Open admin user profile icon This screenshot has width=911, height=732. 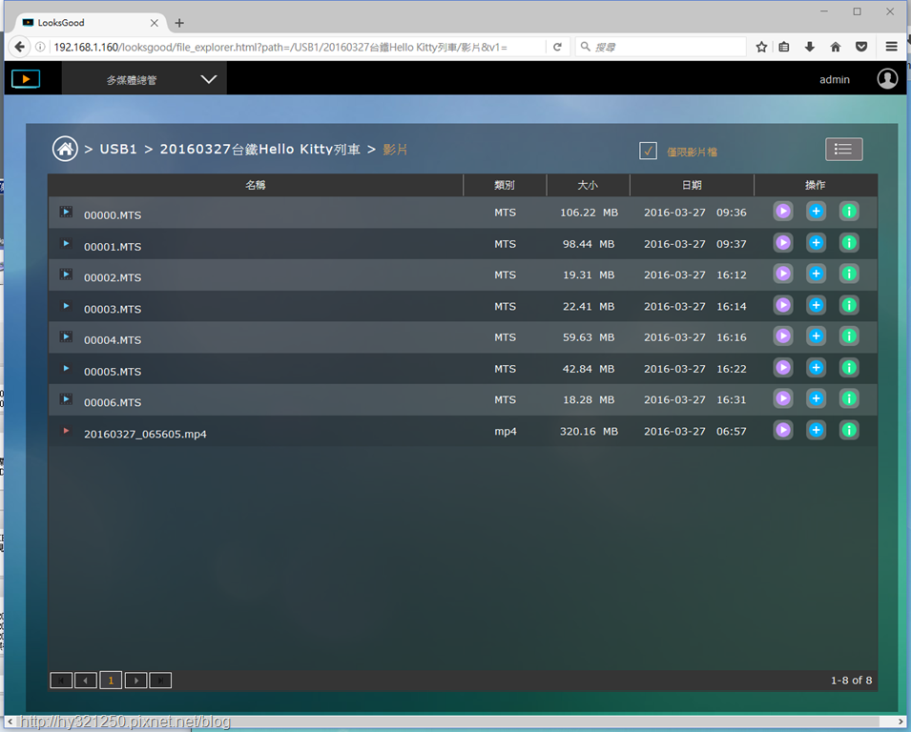click(887, 79)
